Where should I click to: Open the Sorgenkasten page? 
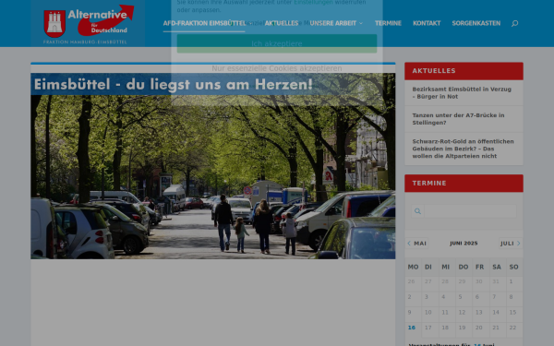[x=476, y=23]
